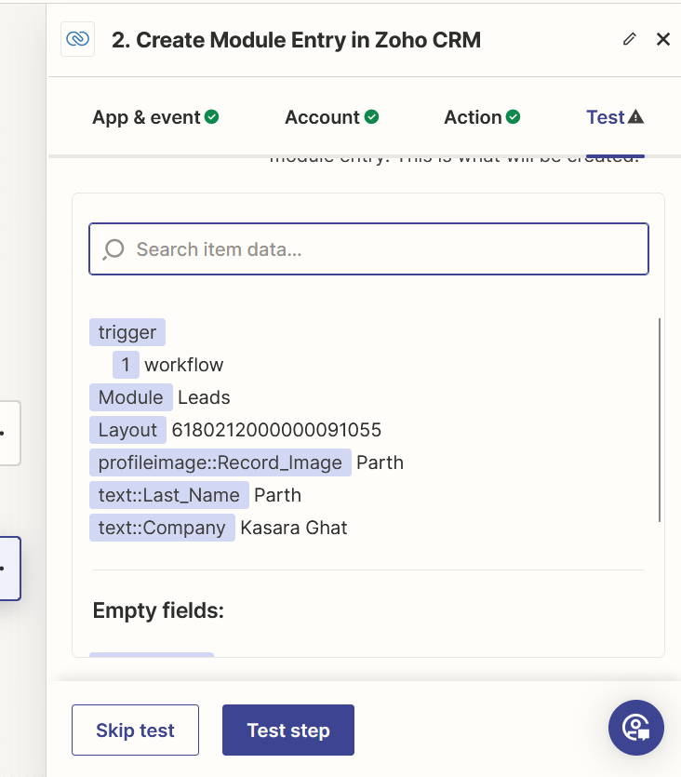
Task: Select the text::Company field tag
Action: pyautogui.click(x=162, y=528)
